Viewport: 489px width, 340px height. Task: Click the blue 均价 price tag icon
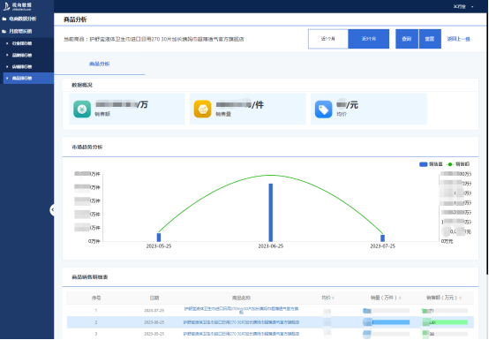pos(323,110)
